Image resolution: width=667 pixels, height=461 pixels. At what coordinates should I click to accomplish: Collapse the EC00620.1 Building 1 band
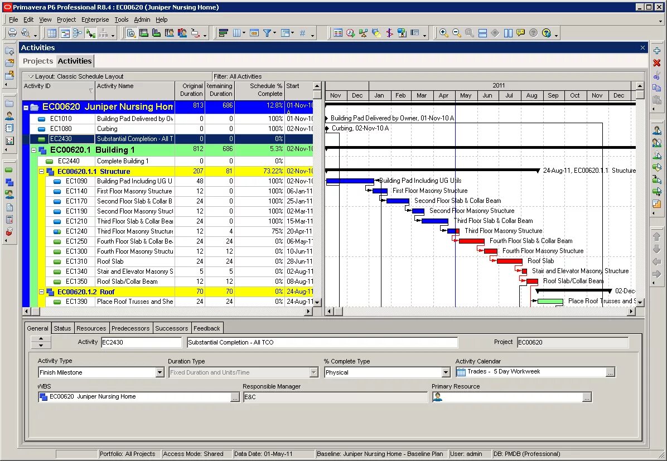click(x=33, y=150)
